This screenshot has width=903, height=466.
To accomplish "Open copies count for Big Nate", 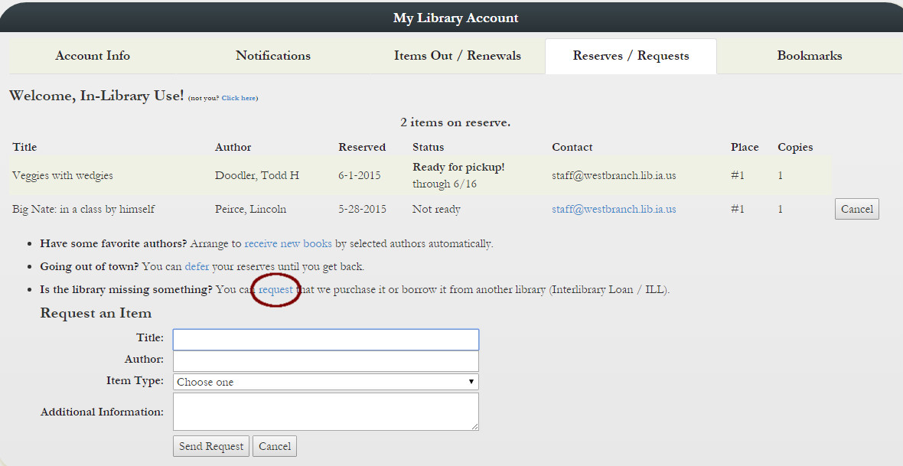I will tap(781, 209).
